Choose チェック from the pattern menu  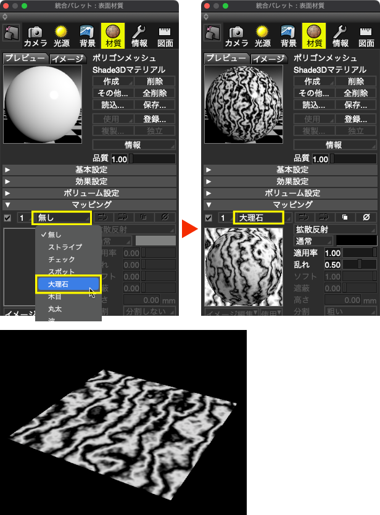click(x=68, y=260)
